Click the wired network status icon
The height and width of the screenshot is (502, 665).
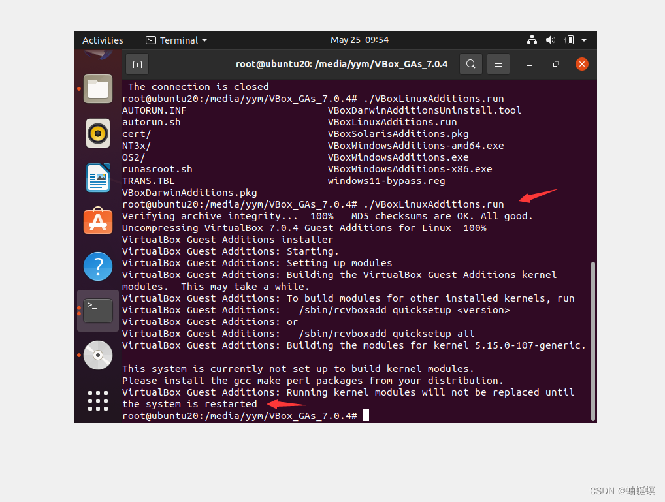[532, 40]
